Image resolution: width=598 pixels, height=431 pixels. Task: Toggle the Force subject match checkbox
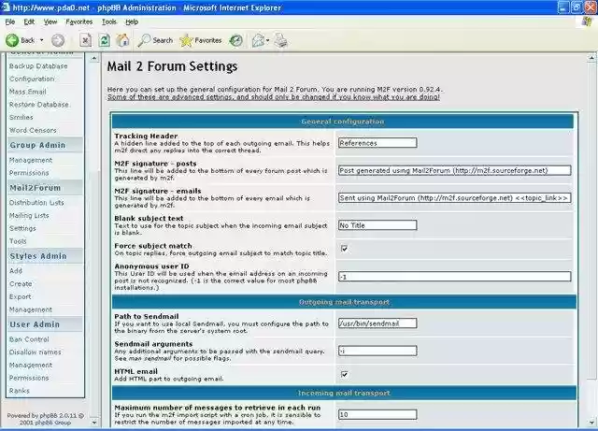click(x=345, y=249)
